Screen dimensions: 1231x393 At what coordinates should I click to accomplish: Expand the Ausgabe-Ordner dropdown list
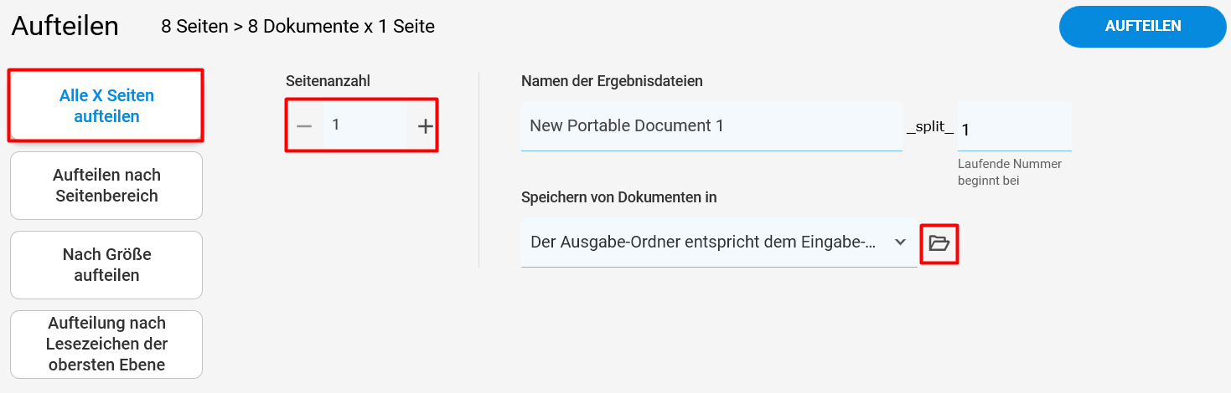719,242
